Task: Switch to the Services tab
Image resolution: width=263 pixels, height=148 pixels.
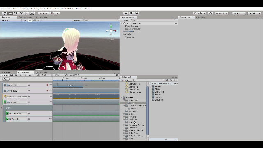Action: (x=201, y=18)
